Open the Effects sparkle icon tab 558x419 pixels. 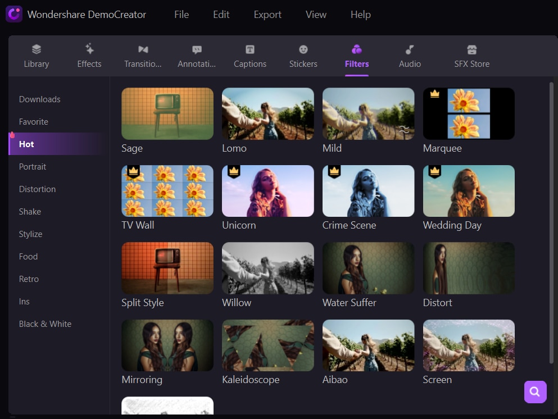[x=89, y=49]
